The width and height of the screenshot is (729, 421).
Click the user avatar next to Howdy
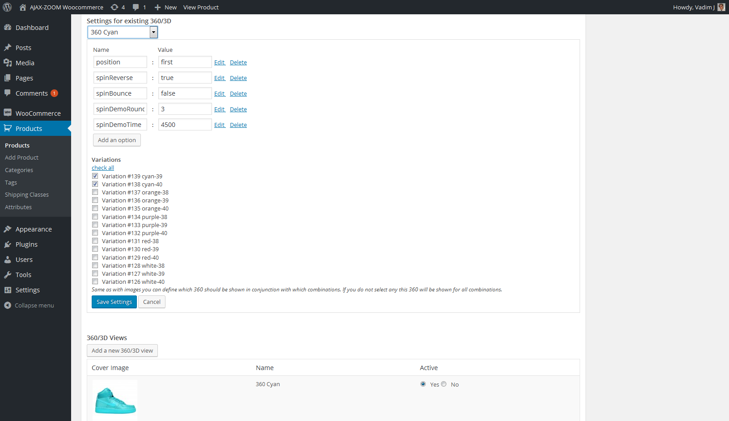[721, 7]
